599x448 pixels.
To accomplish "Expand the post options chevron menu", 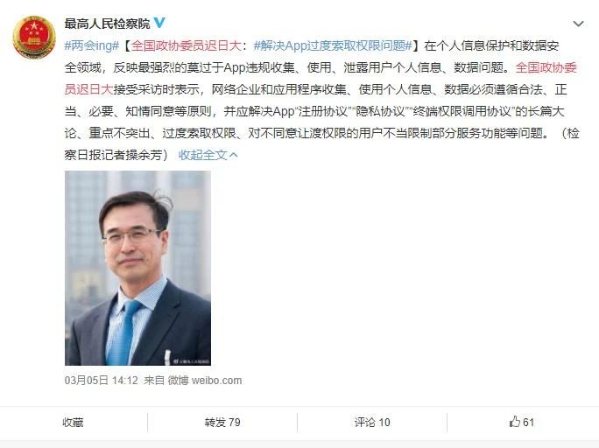I will pyautogui.click(x=578, y=24).
